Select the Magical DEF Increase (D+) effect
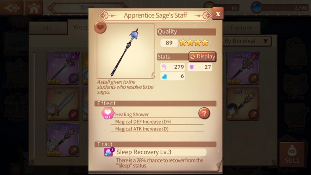Viewport: 311px width, 175px height. pyautogui.click(x=143, y=122)
